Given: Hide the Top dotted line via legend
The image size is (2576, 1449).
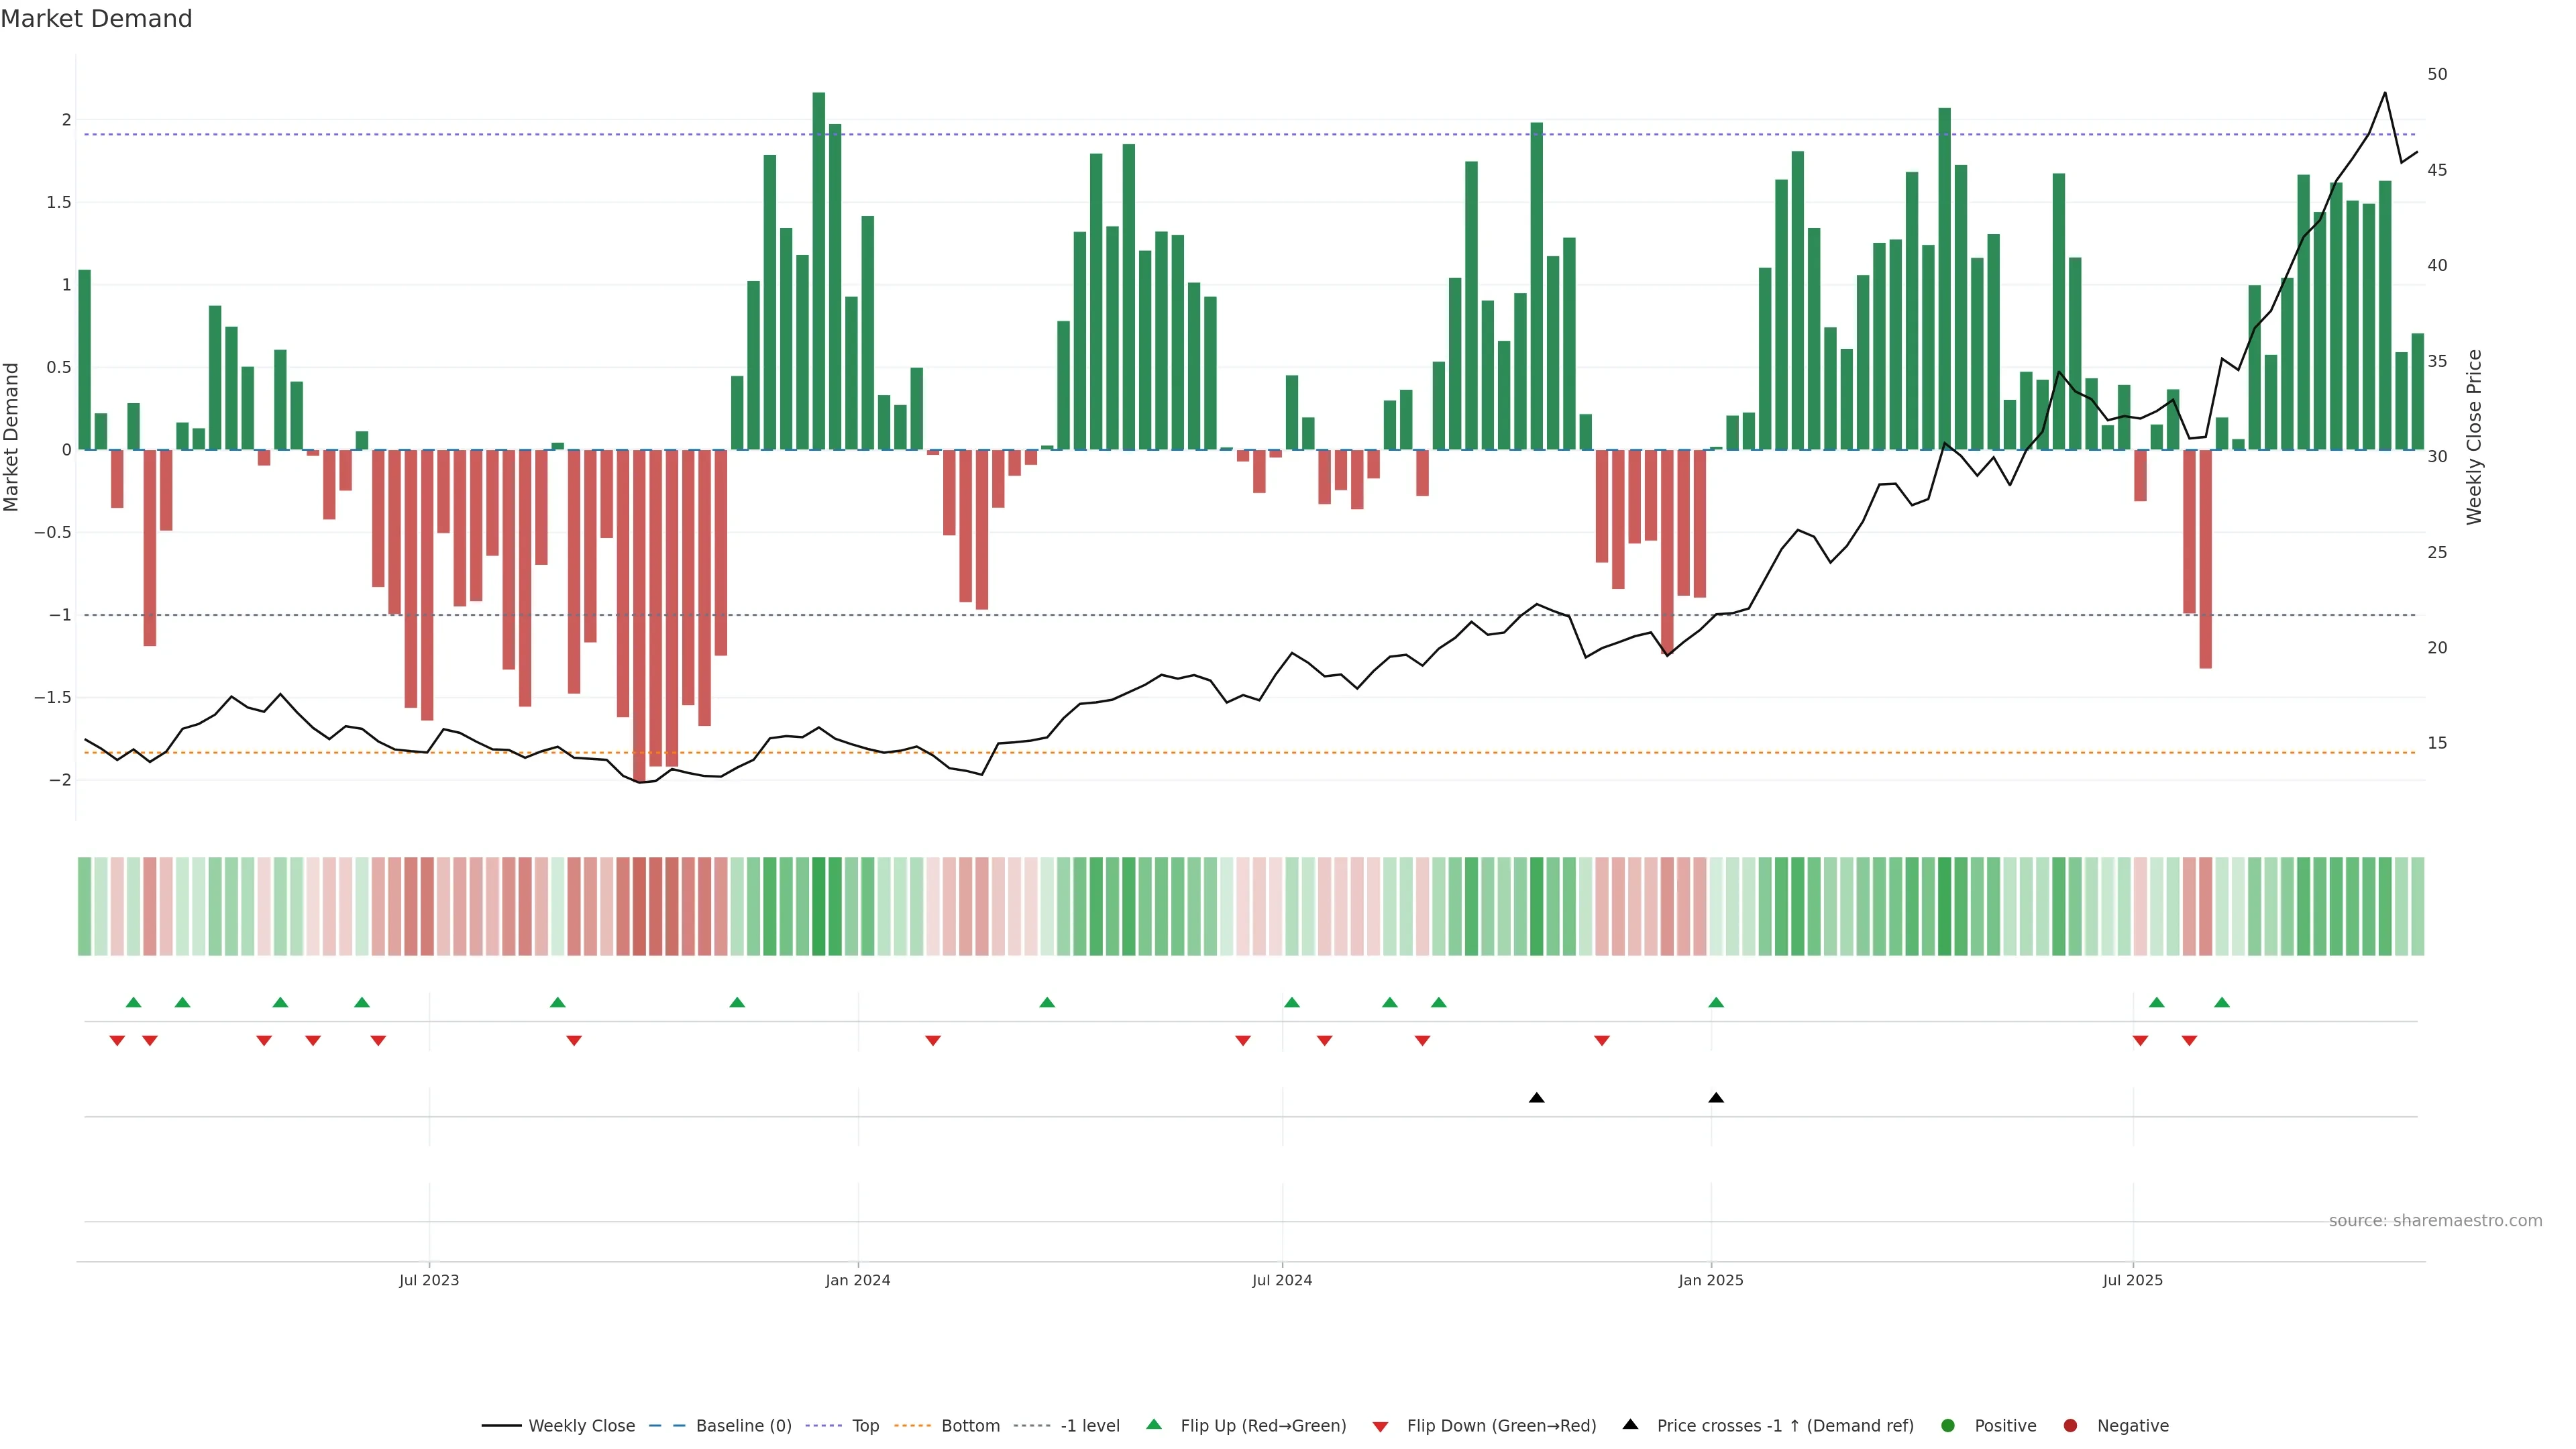Looking at the screenshot, I should pos(865,1426).
